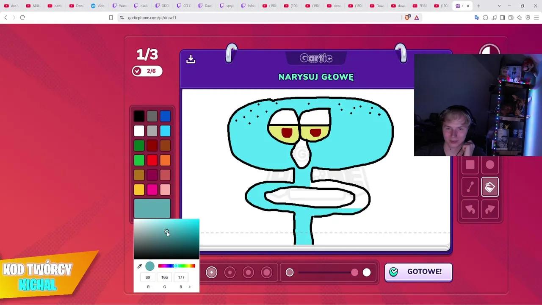Pick the light gray color swatch
This screenshot has height=305, width=542.
(x=152, y=131)
